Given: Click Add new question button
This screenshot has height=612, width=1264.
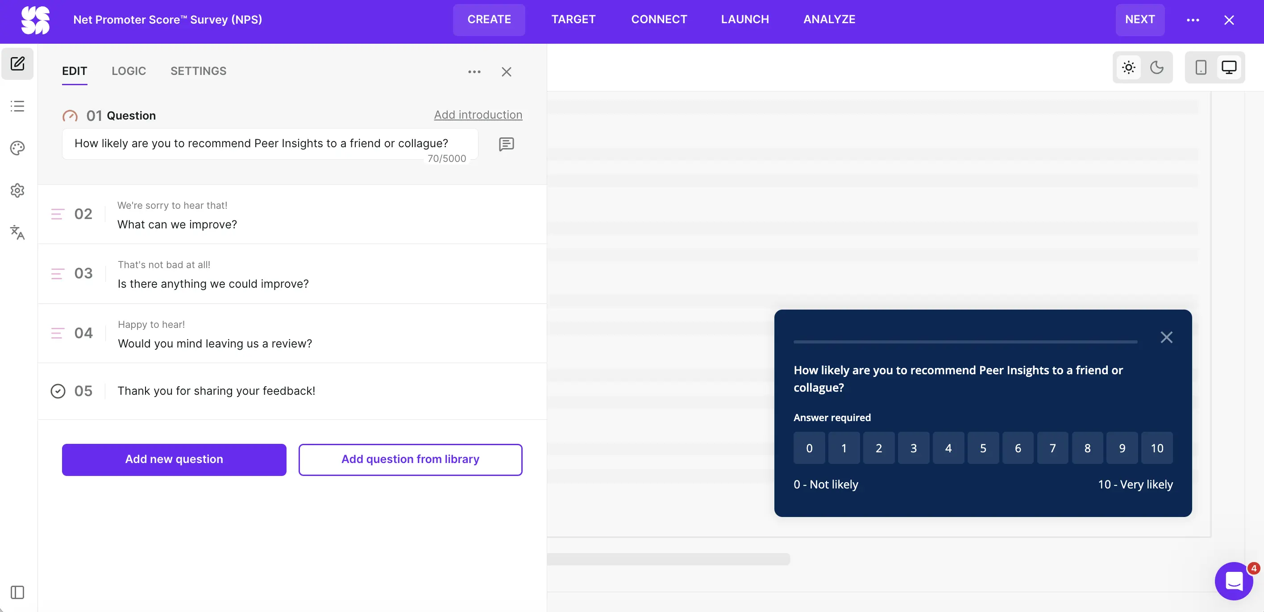Looking at the screenshot, I should (174, 459).
